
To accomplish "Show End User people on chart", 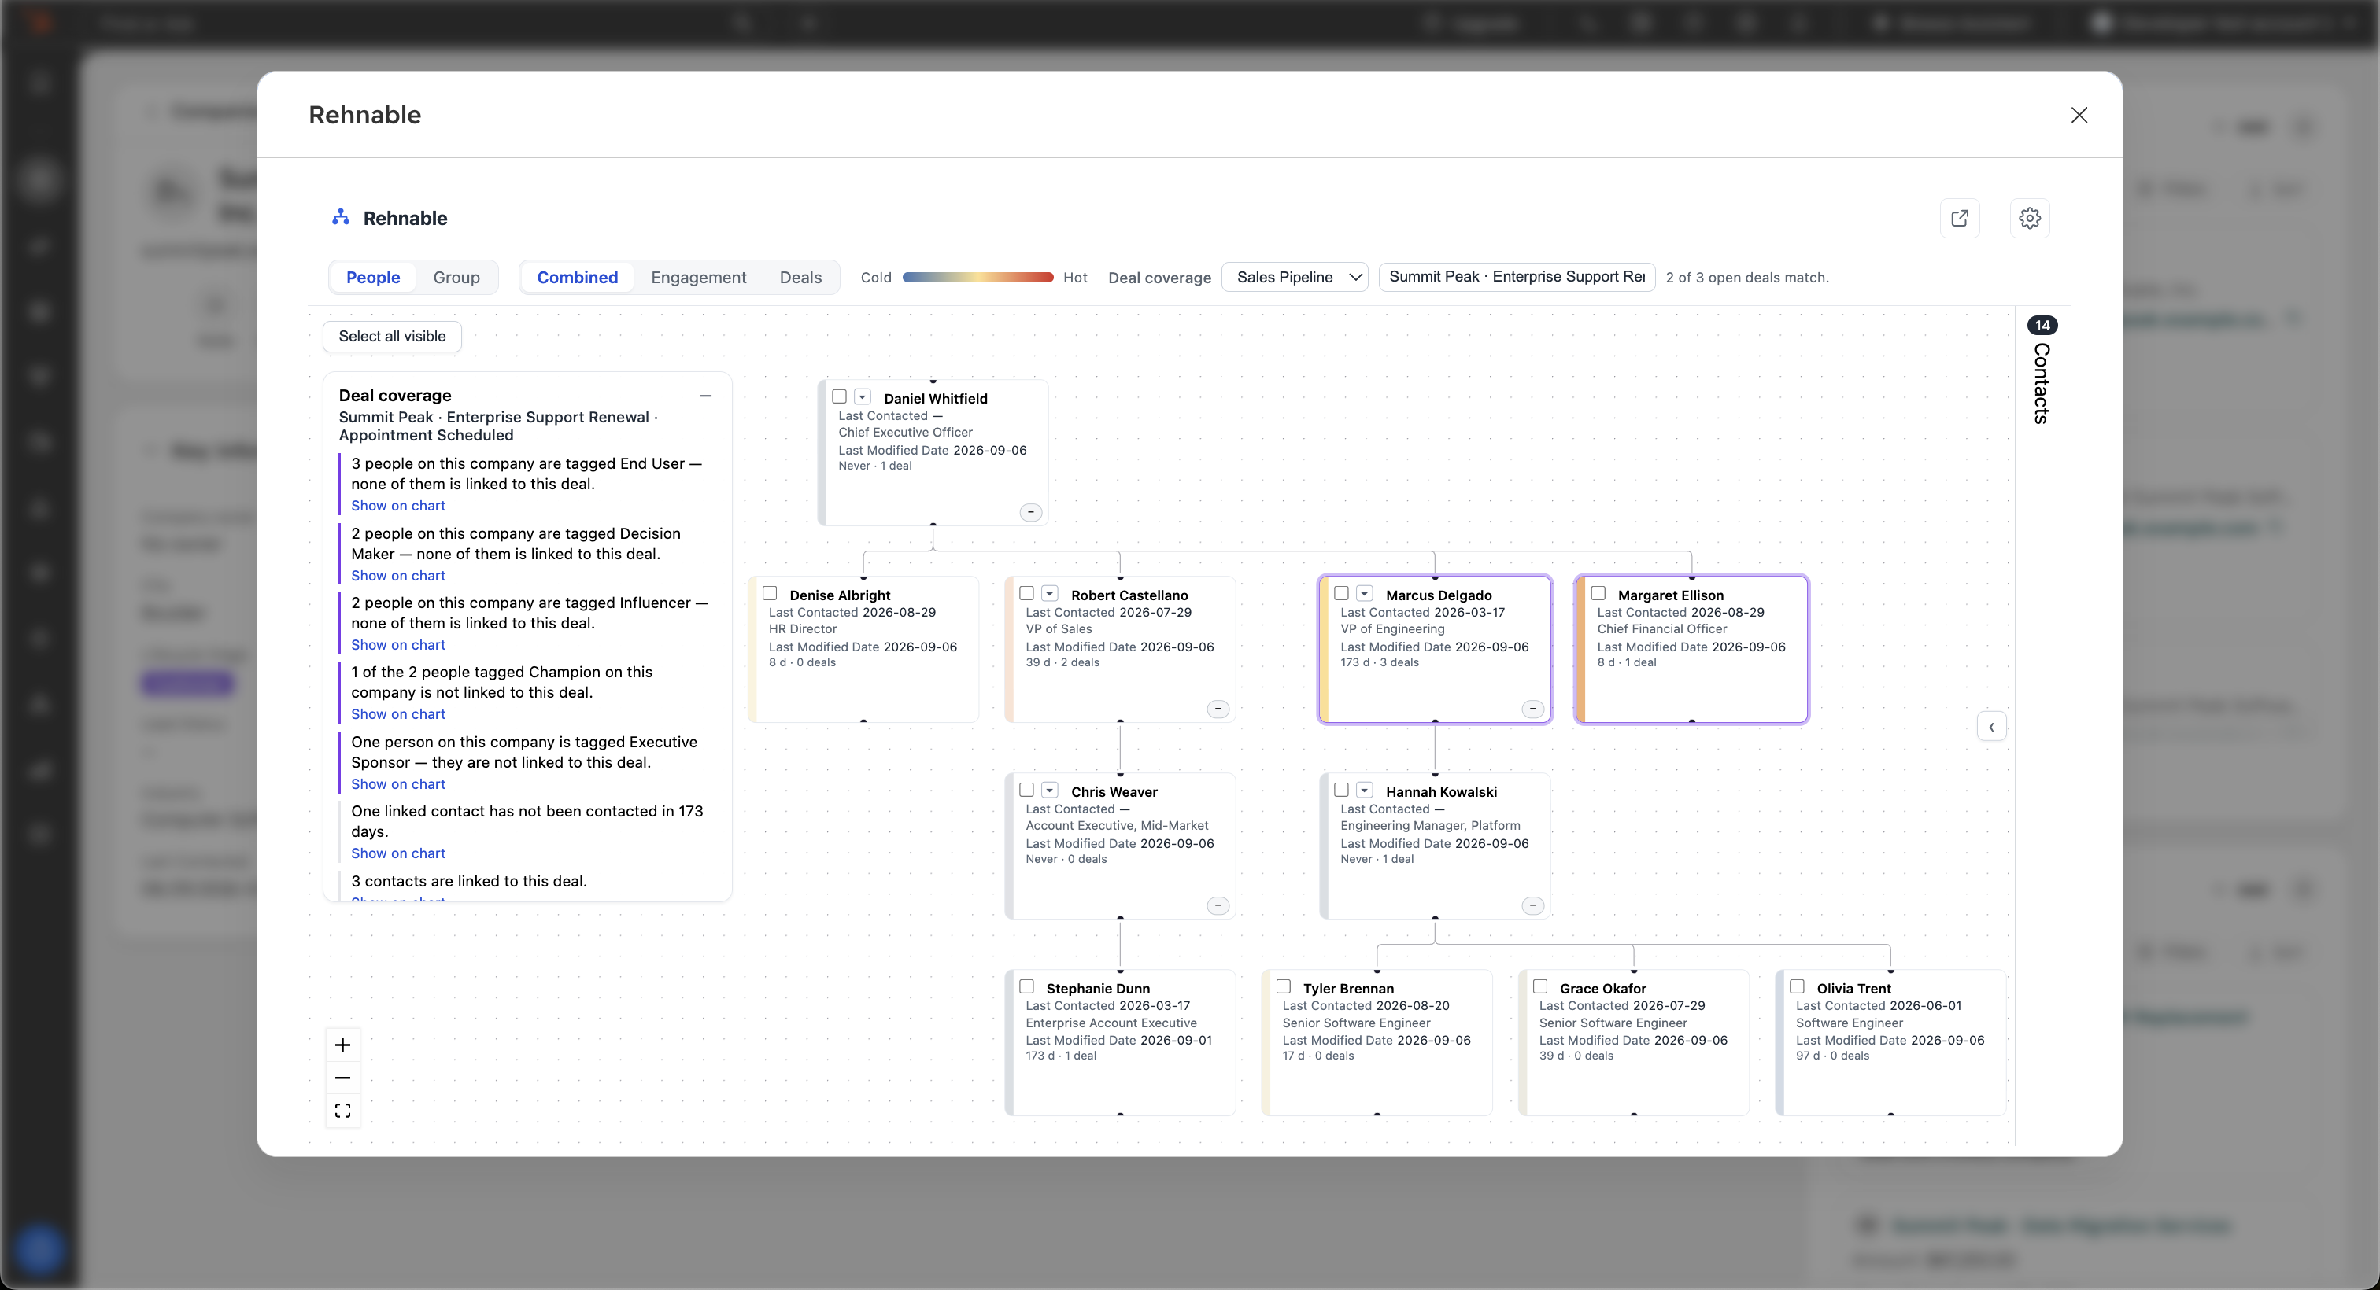I will click(x=398, y=506).
